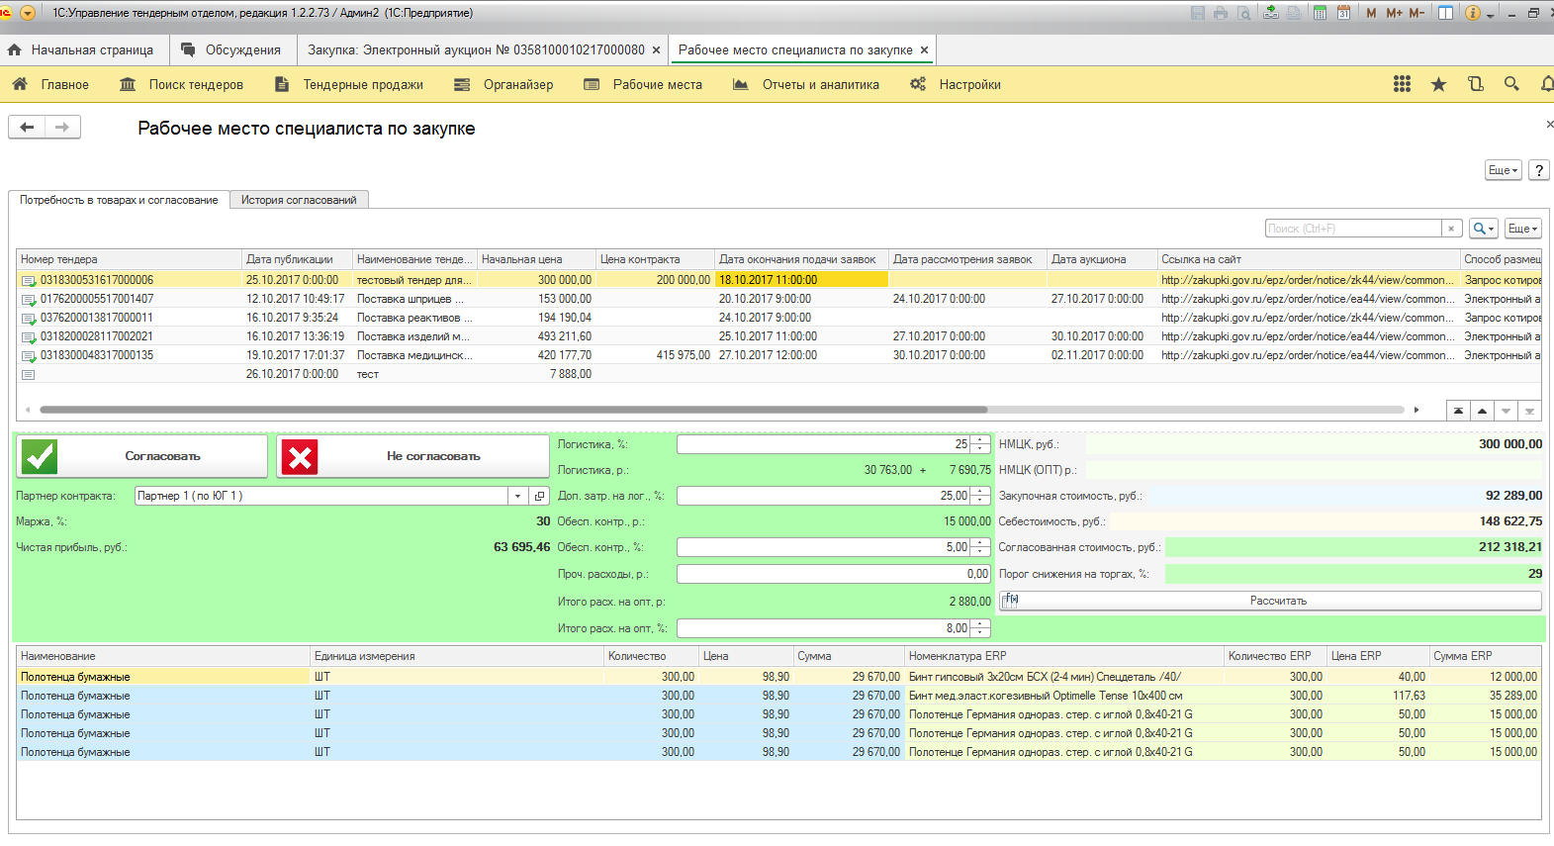
Task: Click the notifications bell icon
Action: click(1546, 84)
